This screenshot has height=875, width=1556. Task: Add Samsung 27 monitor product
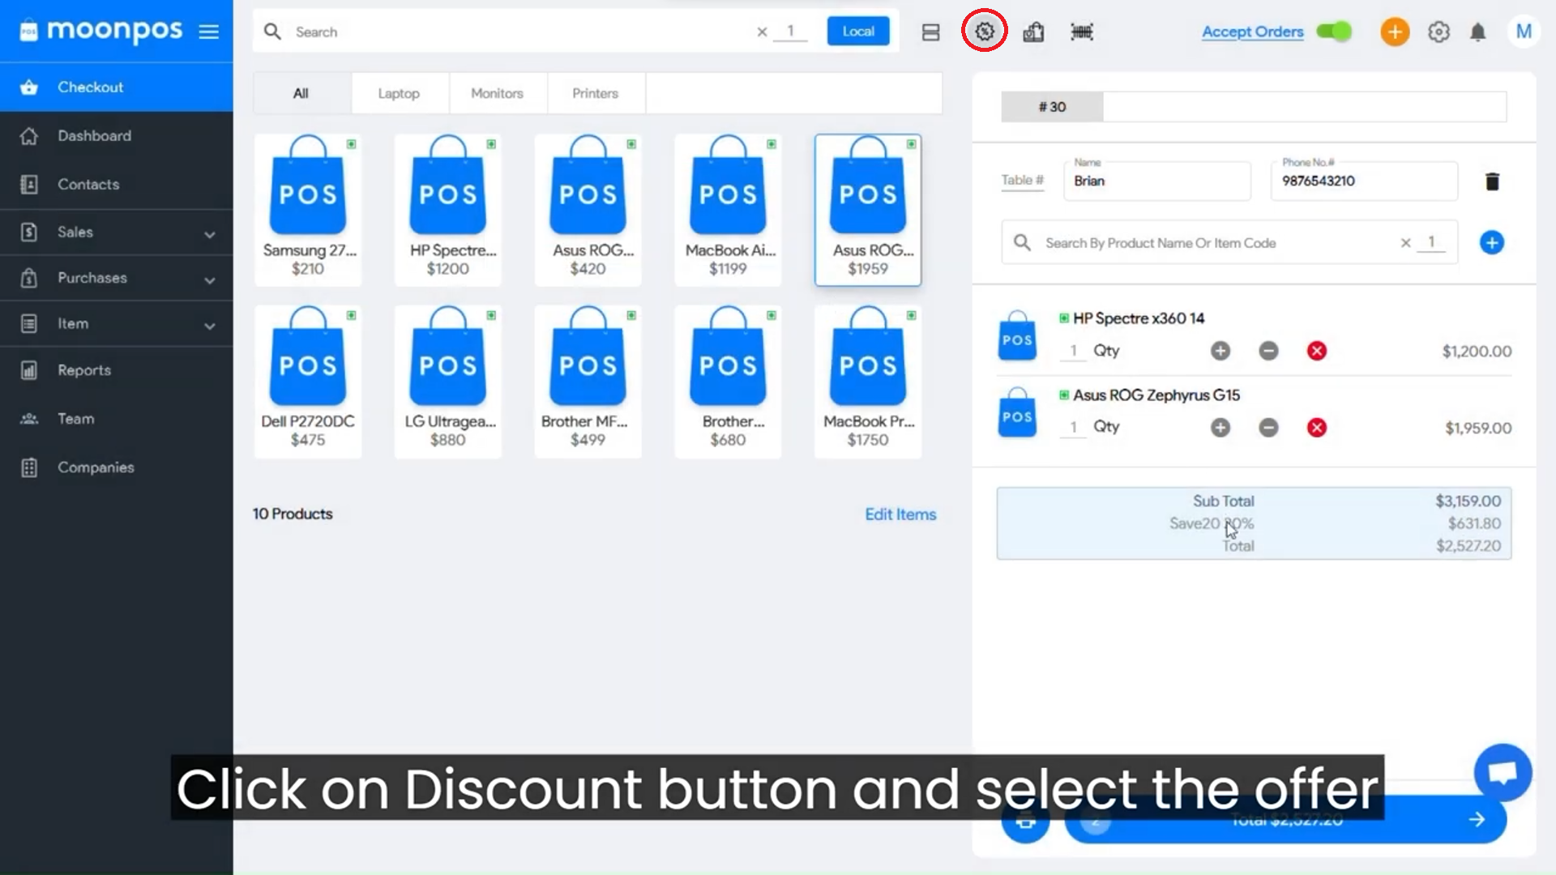point(308,210)
